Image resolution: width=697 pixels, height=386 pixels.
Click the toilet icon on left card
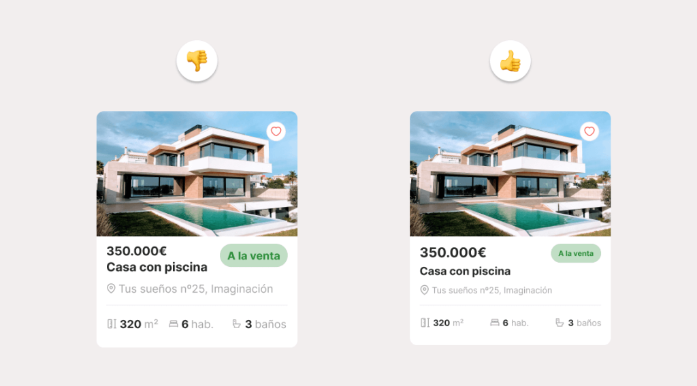(236, 324)
